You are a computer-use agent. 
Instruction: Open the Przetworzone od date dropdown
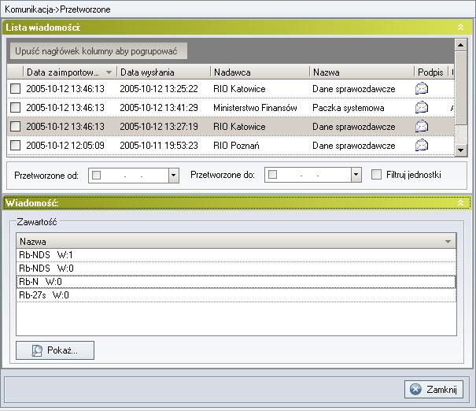pos(173,176)
